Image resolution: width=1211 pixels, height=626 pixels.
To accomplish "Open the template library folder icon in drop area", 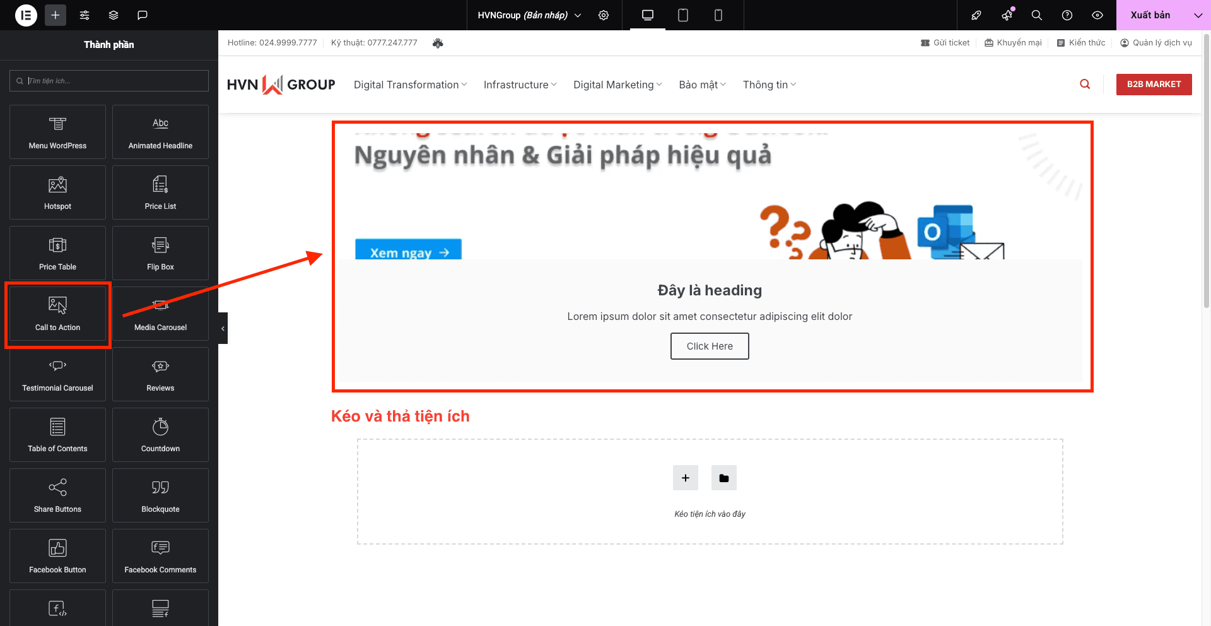I will point(723,478).
